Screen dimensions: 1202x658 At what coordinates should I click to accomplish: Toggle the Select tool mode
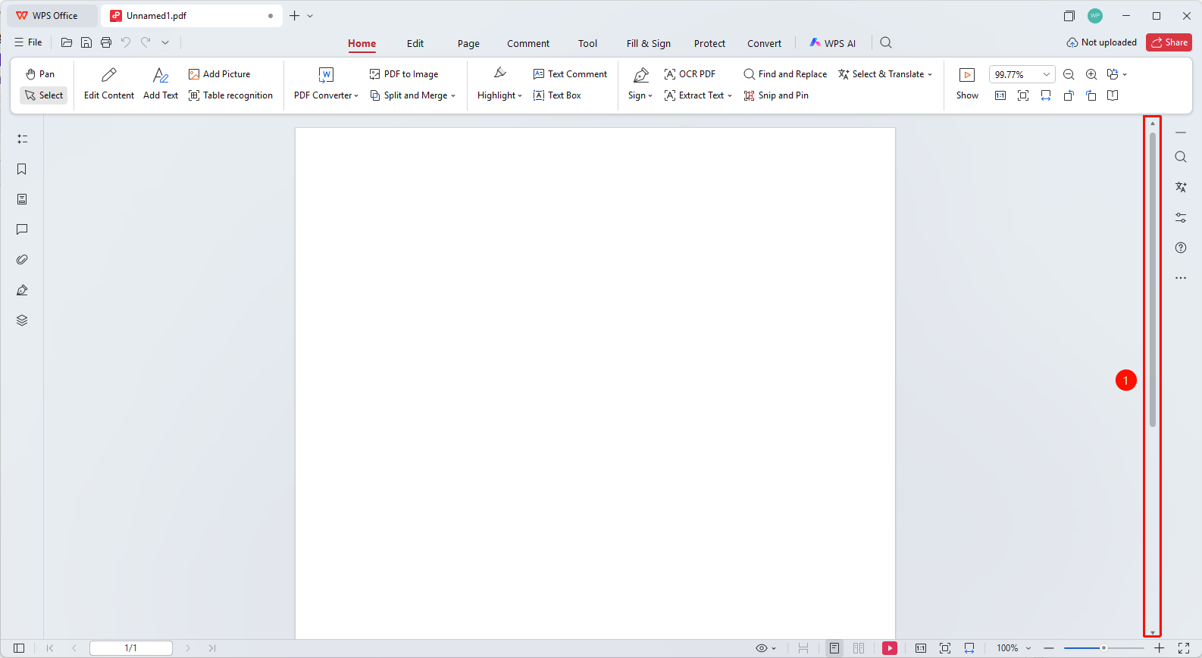pos(44,95)
